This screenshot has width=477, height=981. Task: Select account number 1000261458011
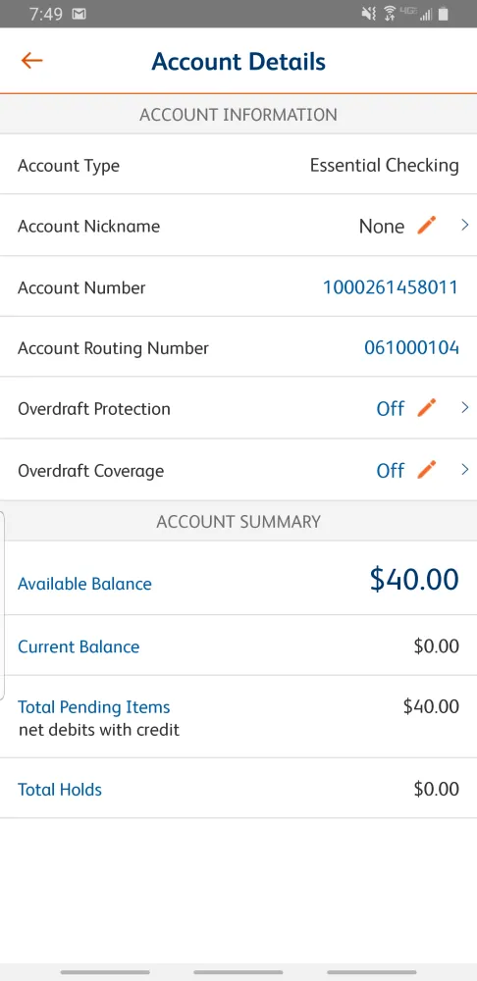click(x=390, y=287)
